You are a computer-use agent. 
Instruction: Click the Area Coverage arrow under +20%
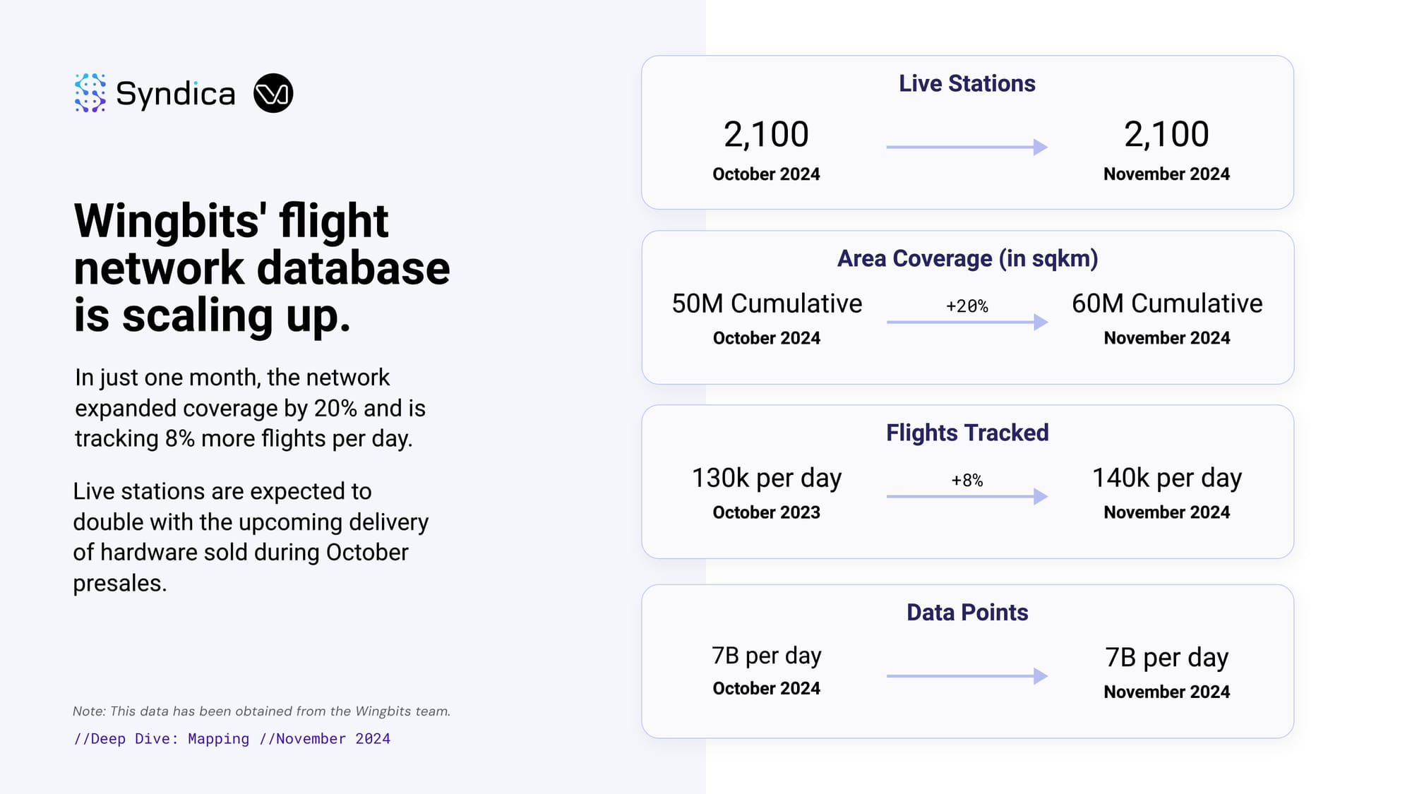tap(967, 323)
